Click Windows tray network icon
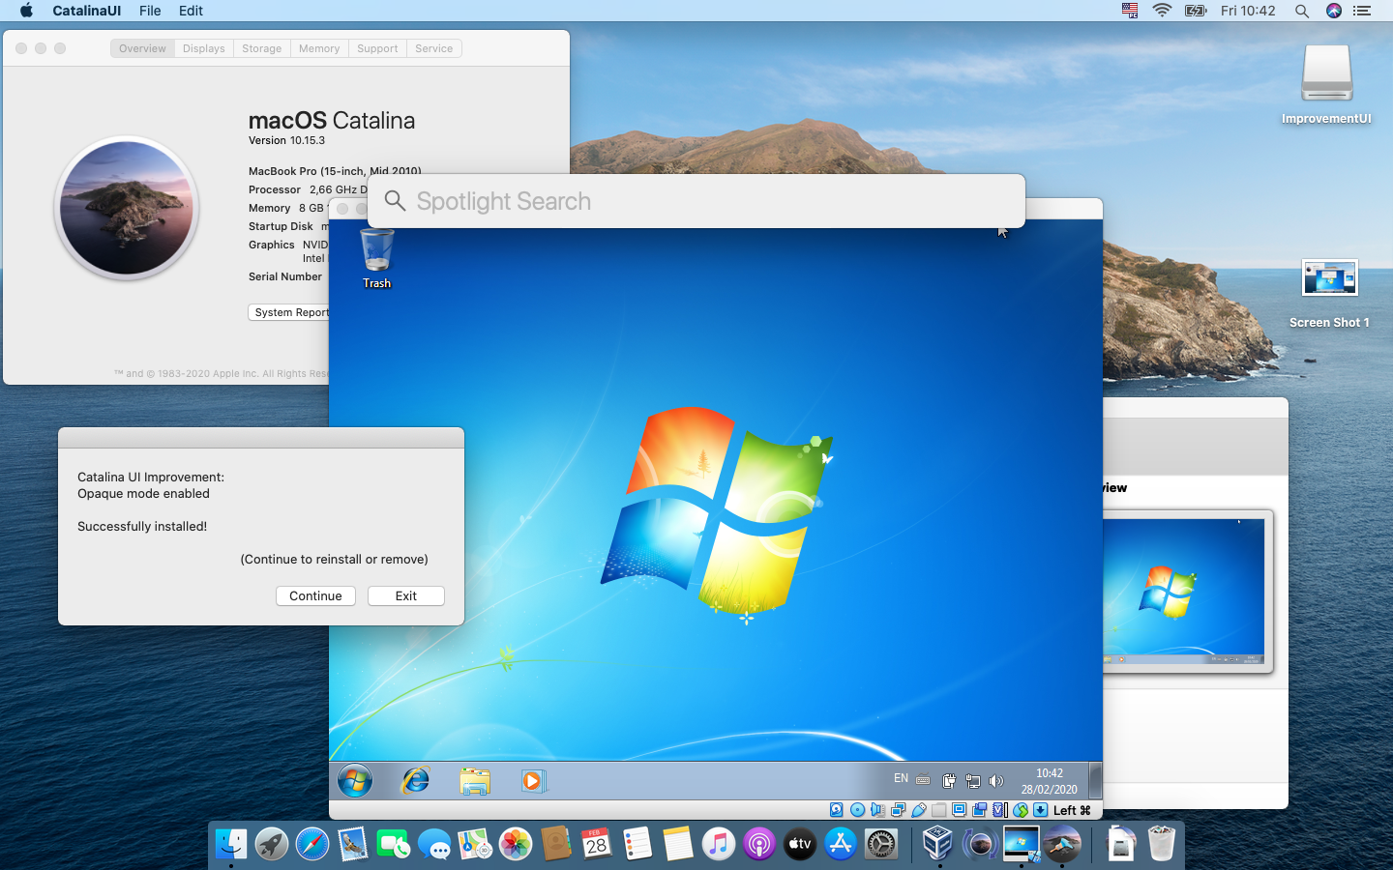Screen dimensions: 1393x870 point(972,781)
